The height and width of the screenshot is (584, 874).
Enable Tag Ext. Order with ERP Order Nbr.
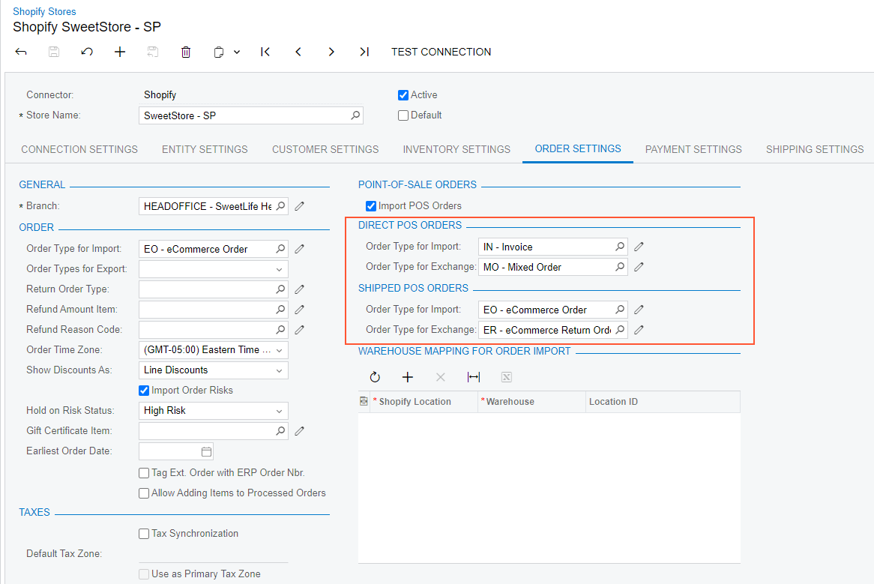[x=144, y=473]
